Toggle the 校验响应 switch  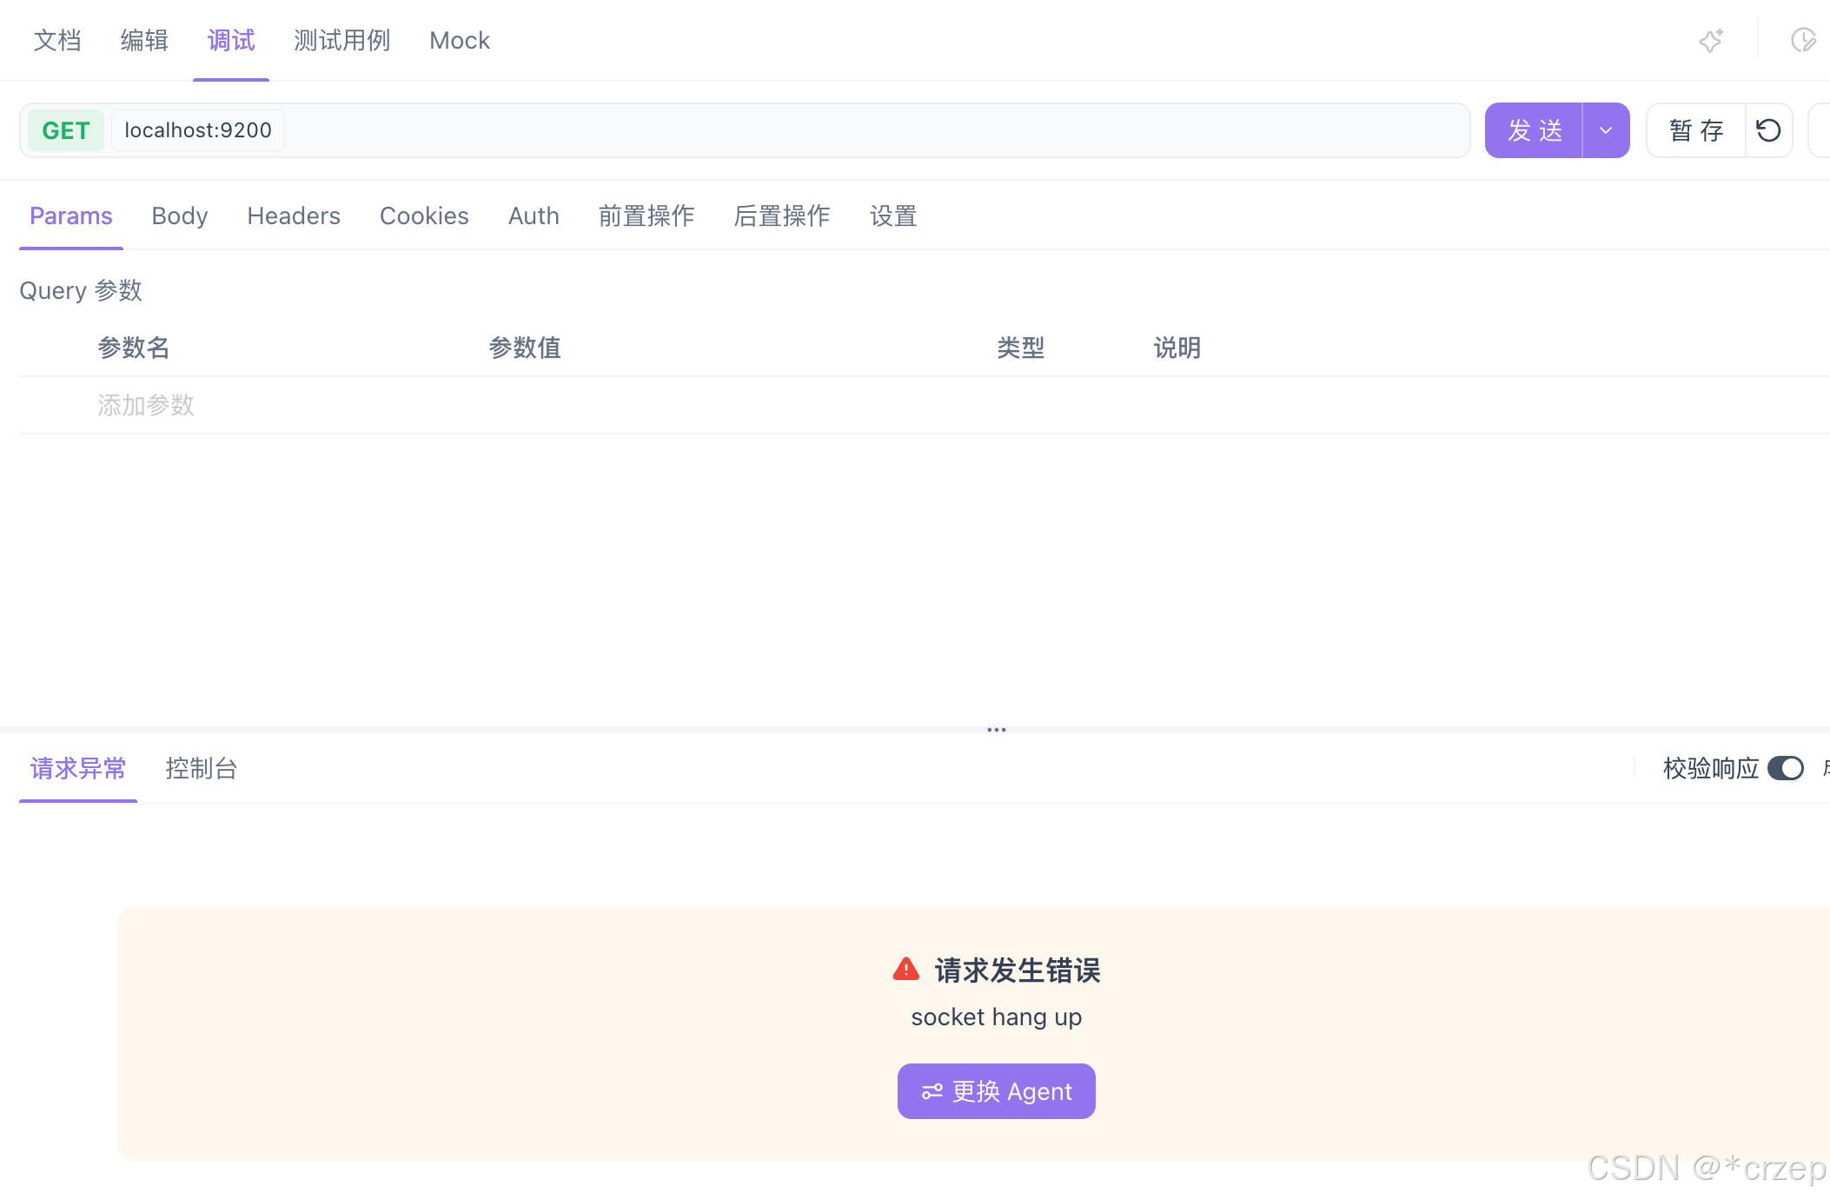[1786, 768]
